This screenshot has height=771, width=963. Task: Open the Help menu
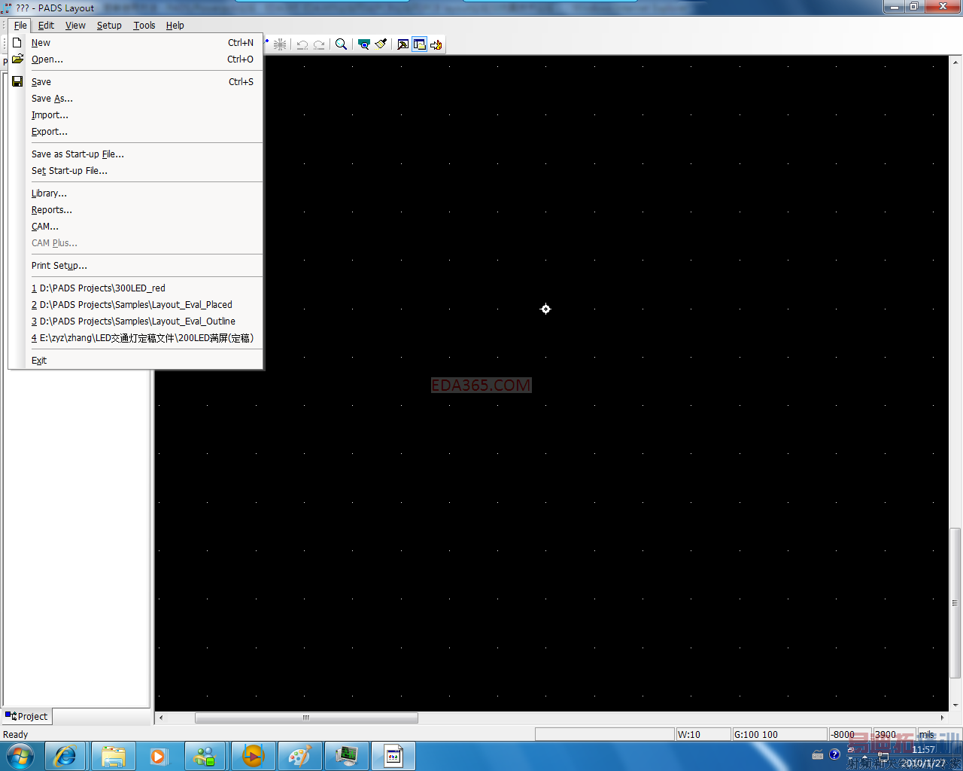coord(175,25)
